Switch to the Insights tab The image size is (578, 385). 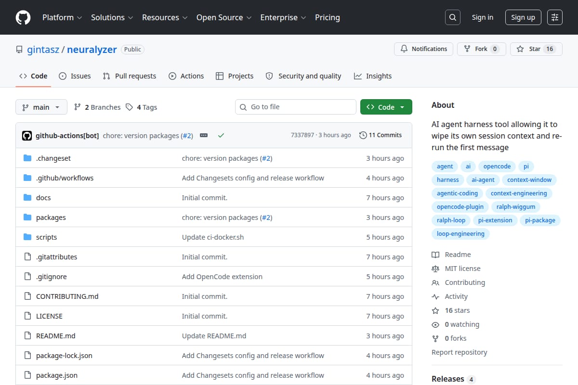(373, 76)
